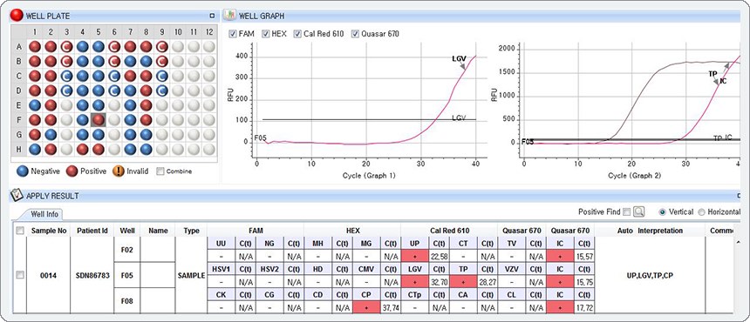Click the CP C(t) value 37,74
Image resolution: width=750 pixels, height=322 pixels.
tap(391, 308)
